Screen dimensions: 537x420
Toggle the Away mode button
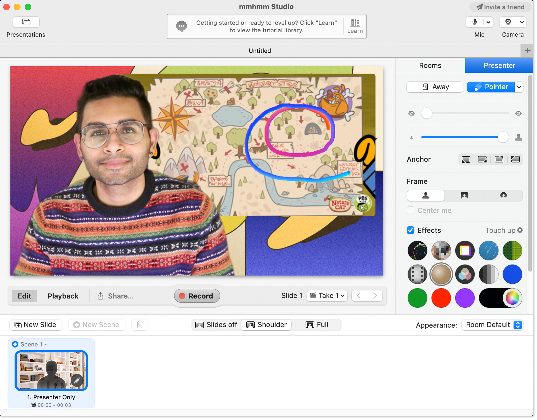point(435,87)
